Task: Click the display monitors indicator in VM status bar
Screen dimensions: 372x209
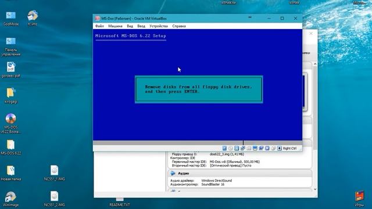Action: (x=261, y=148)
